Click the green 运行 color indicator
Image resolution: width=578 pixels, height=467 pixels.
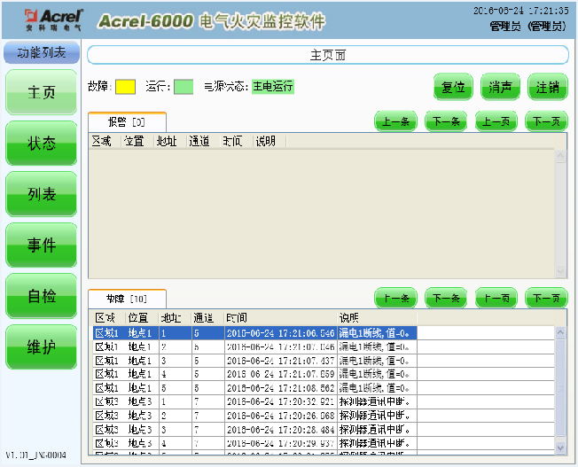pos(184,87)
